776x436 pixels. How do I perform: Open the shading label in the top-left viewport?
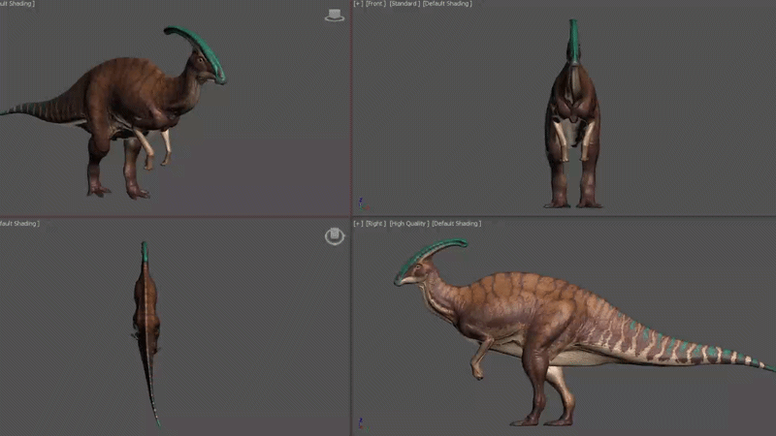point(17,4)
